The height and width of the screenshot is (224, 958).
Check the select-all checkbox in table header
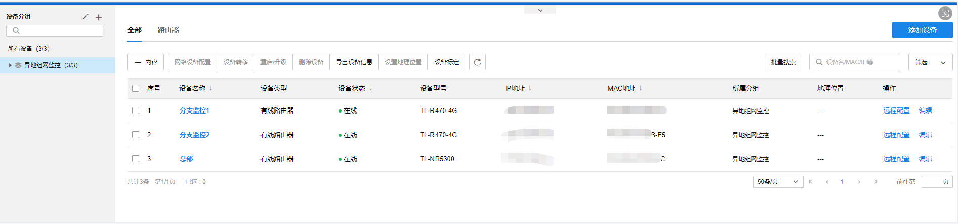(x=136, y=88)
